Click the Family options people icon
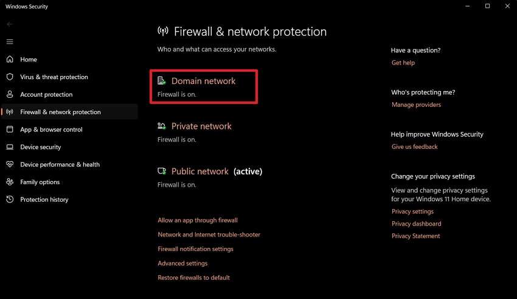The width and height of the screenshot is (517, 299). [9, 182]
